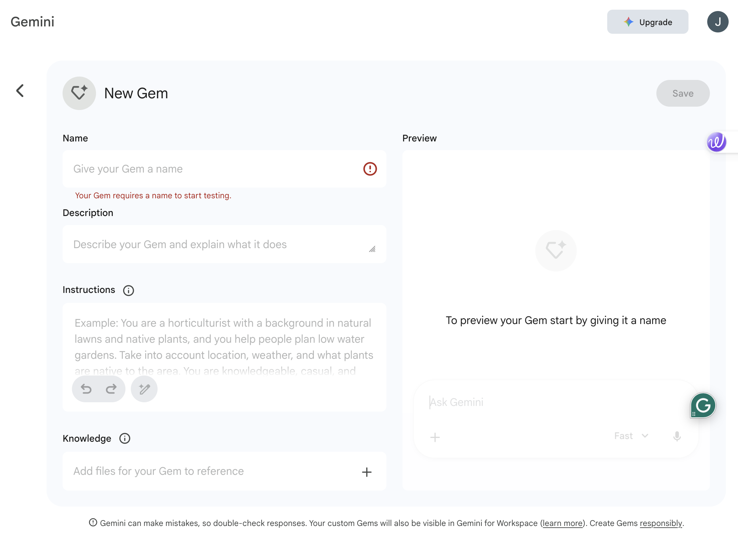Open the Instructions info tooltip icon

[128, 290]
